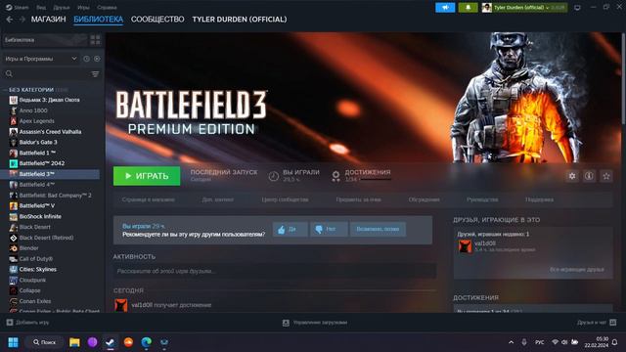Screen dimensions: 626x352
Task: Open the БИБЛИОТЕКА tab
Action: (98, 20)
